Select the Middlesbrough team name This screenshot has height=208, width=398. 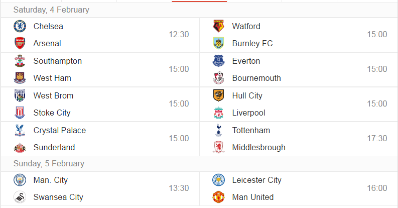258,148
